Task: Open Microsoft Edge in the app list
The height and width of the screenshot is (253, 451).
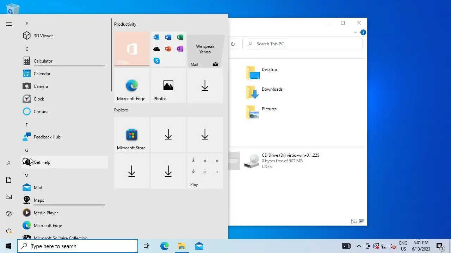Action: (64, 226)
